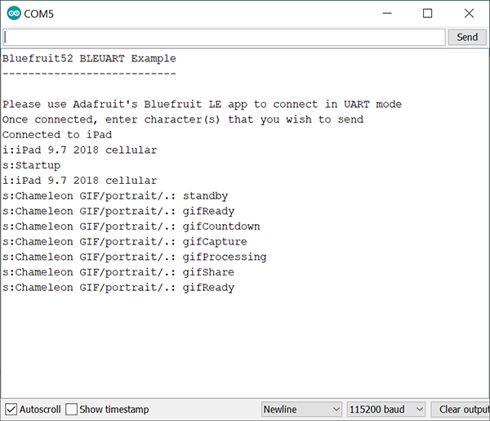This screenshot has width=490, height=421.
Task: Click the line ending in 'gifCountdown'
Action: tap(131, 226)
